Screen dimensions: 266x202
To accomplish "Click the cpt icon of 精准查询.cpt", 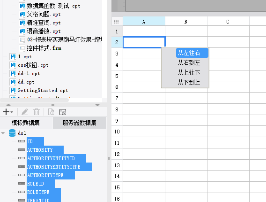I will (22, 23).
